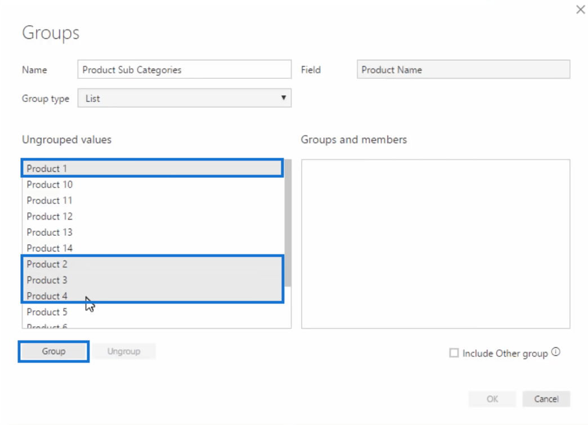Screen dimensions: 588x425
Task: Click inside the Groups and members box
Action: point(436,244)
